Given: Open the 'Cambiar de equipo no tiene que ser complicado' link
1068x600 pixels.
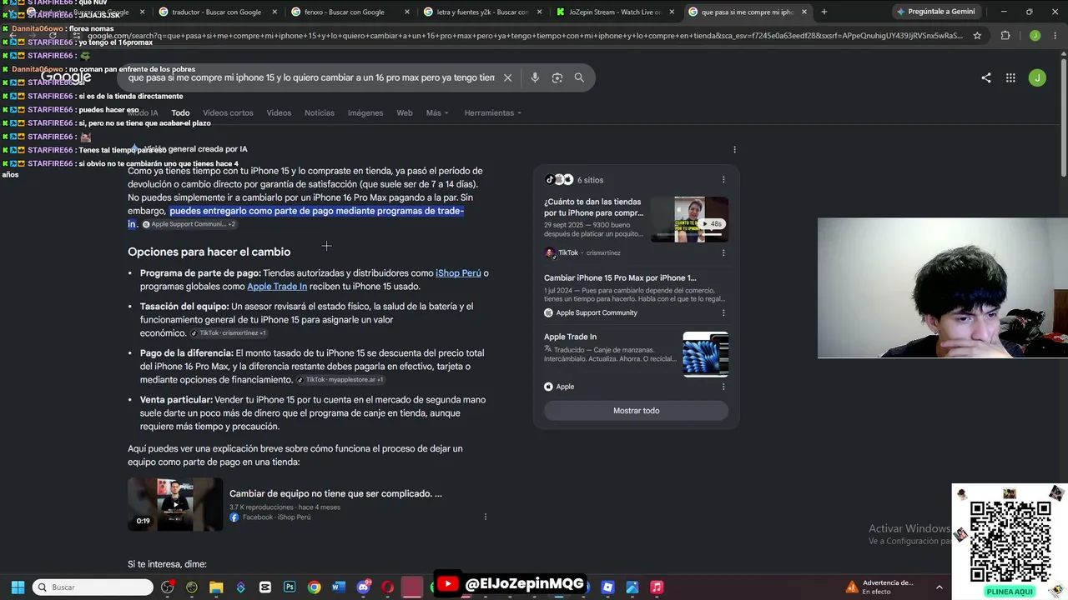Looking at the screenshot, I should tap(335, 493).
